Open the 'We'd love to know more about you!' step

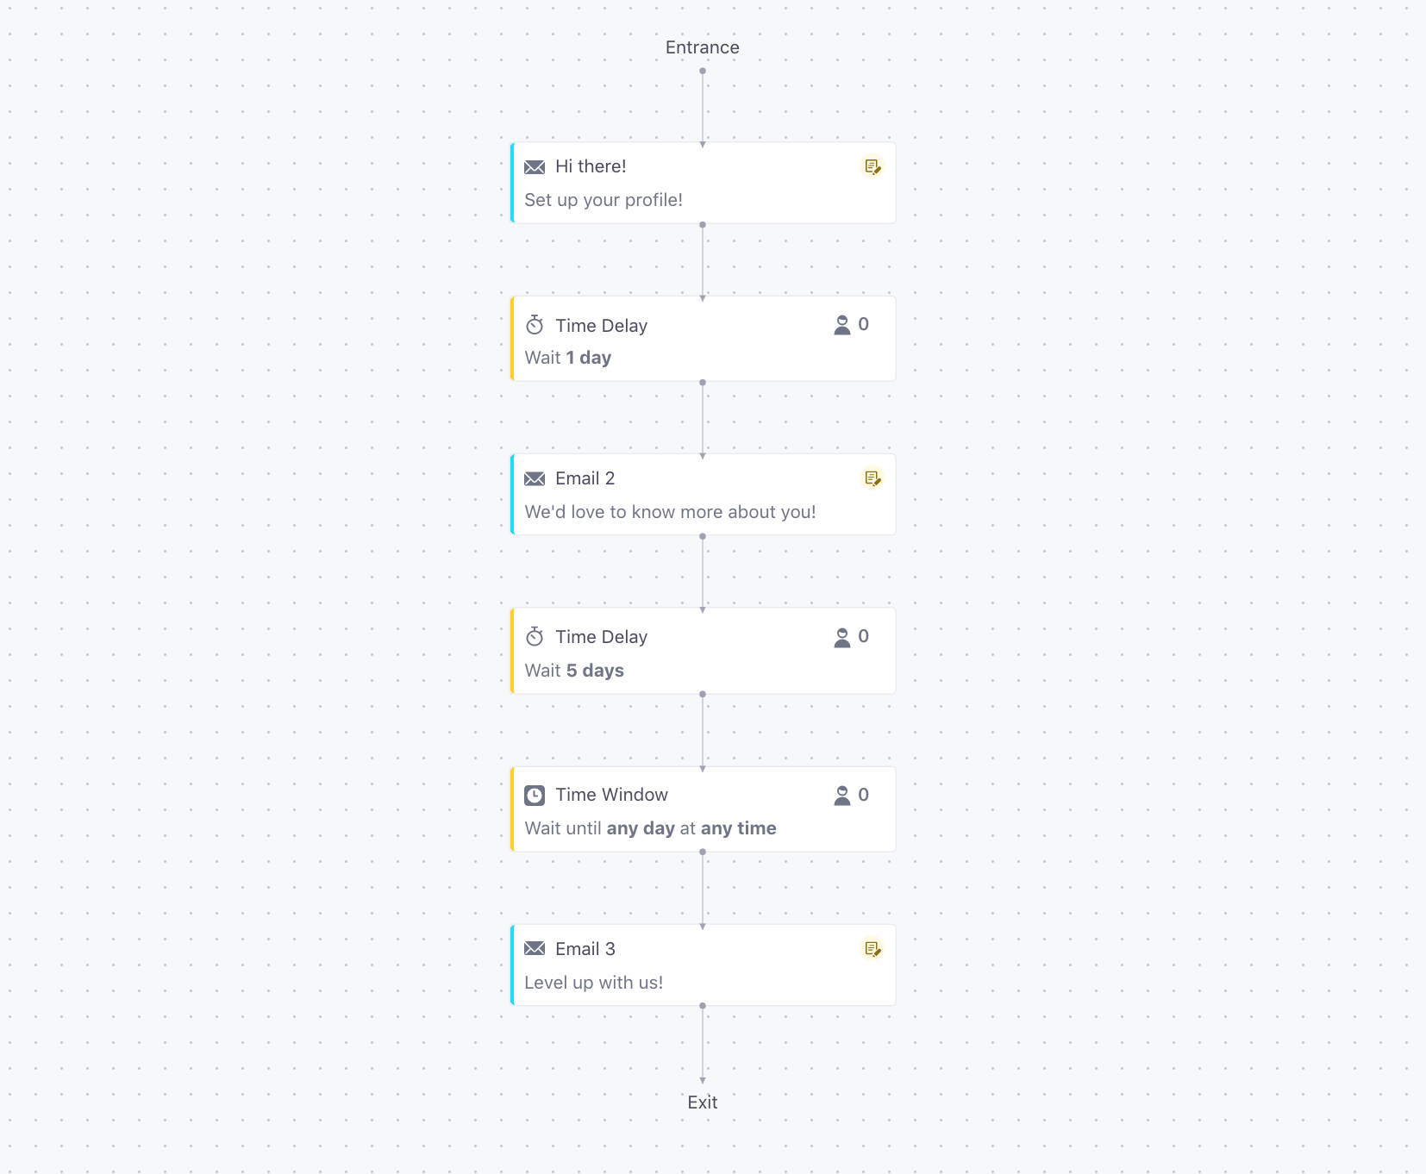pyautogui.click(x=704, y=495)
